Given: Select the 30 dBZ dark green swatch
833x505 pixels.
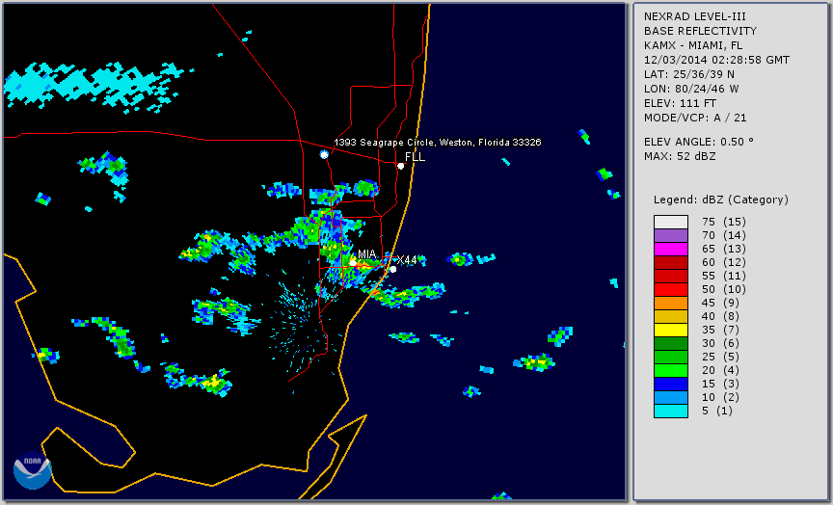Looking at the screenshot, I should [x=671, y=343].
